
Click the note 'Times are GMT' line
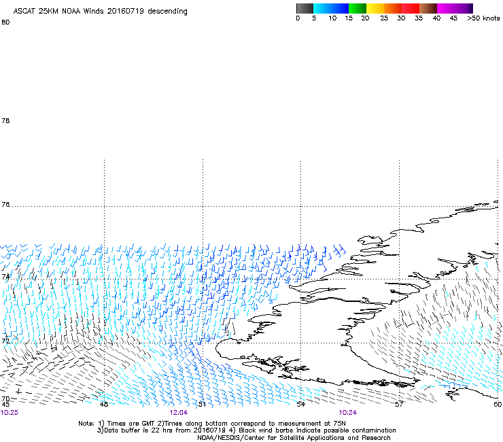[x=212, y=424]
